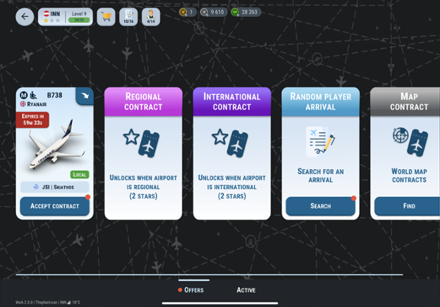Go back using the arrow button

click(25, 16)
